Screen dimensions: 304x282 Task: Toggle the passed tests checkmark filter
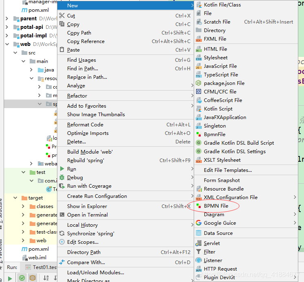tap(22, 278)
